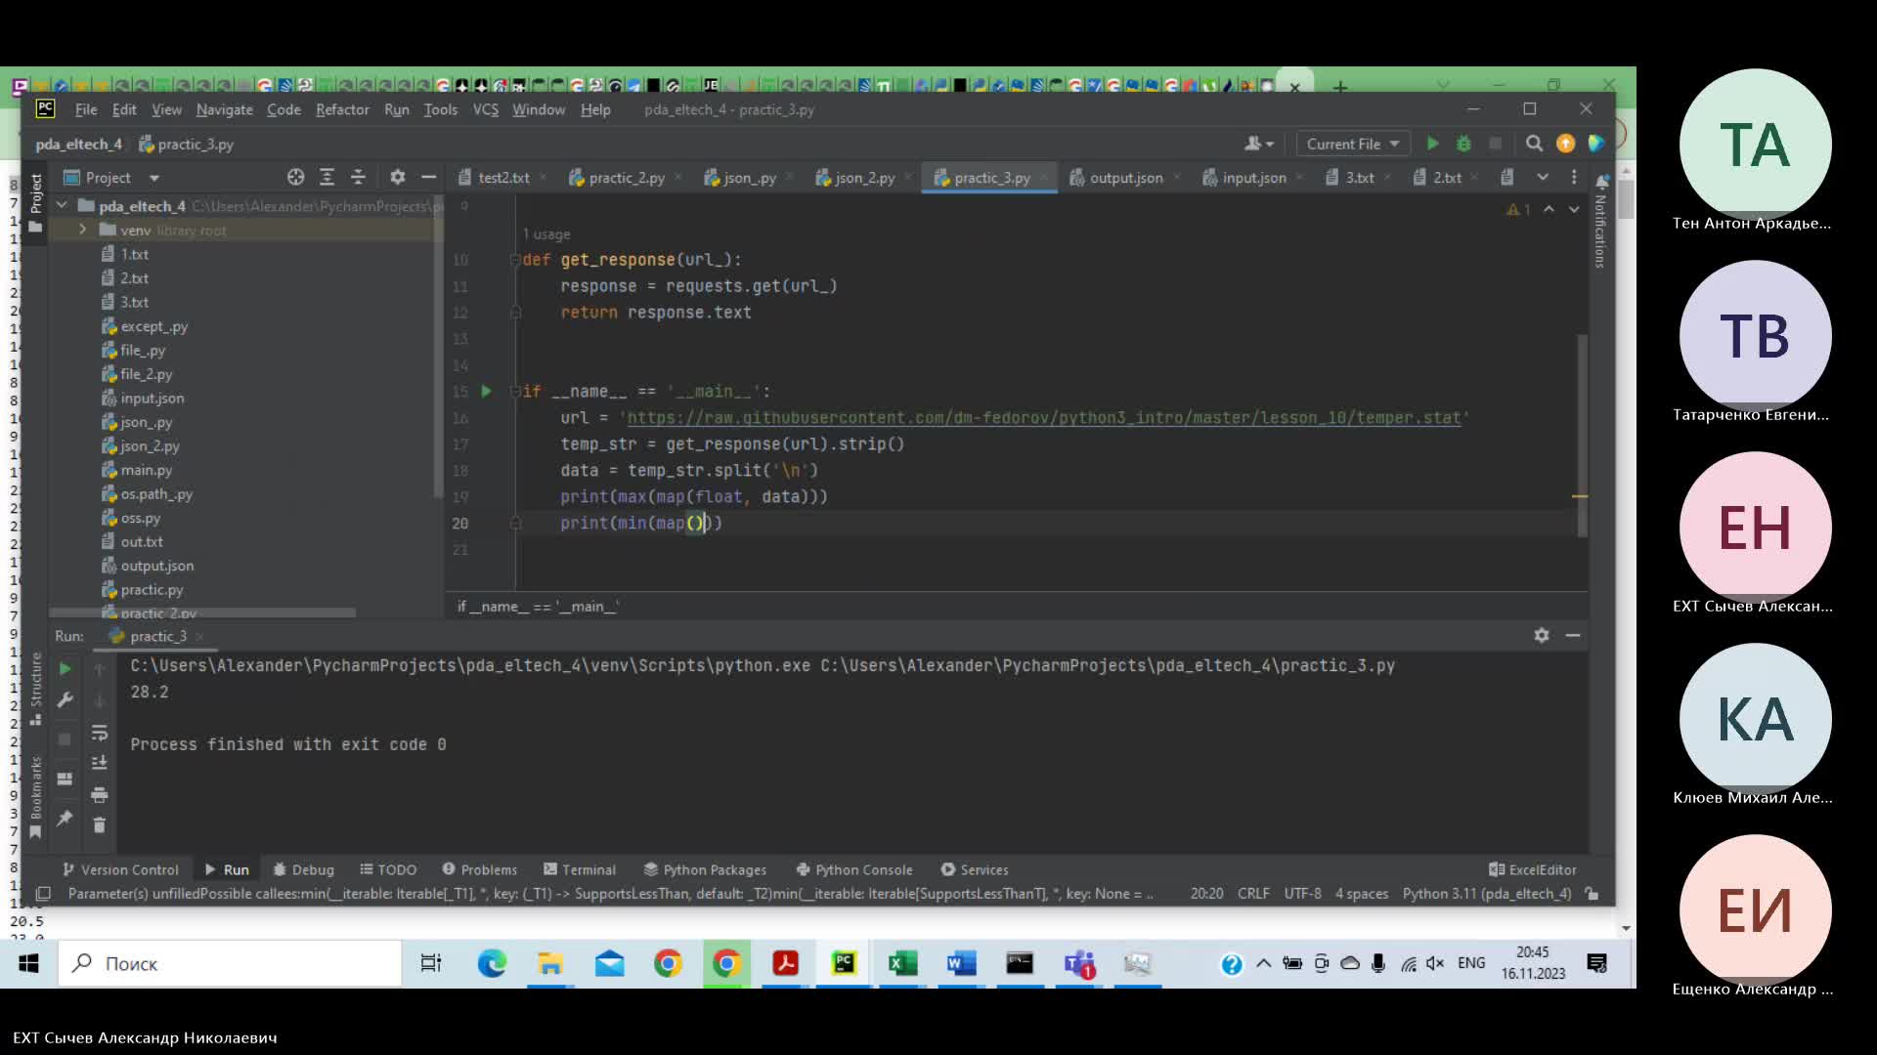Open the Version Control tool window
The width and height of the screenshot is (1877, 1055).
[120, 869]
